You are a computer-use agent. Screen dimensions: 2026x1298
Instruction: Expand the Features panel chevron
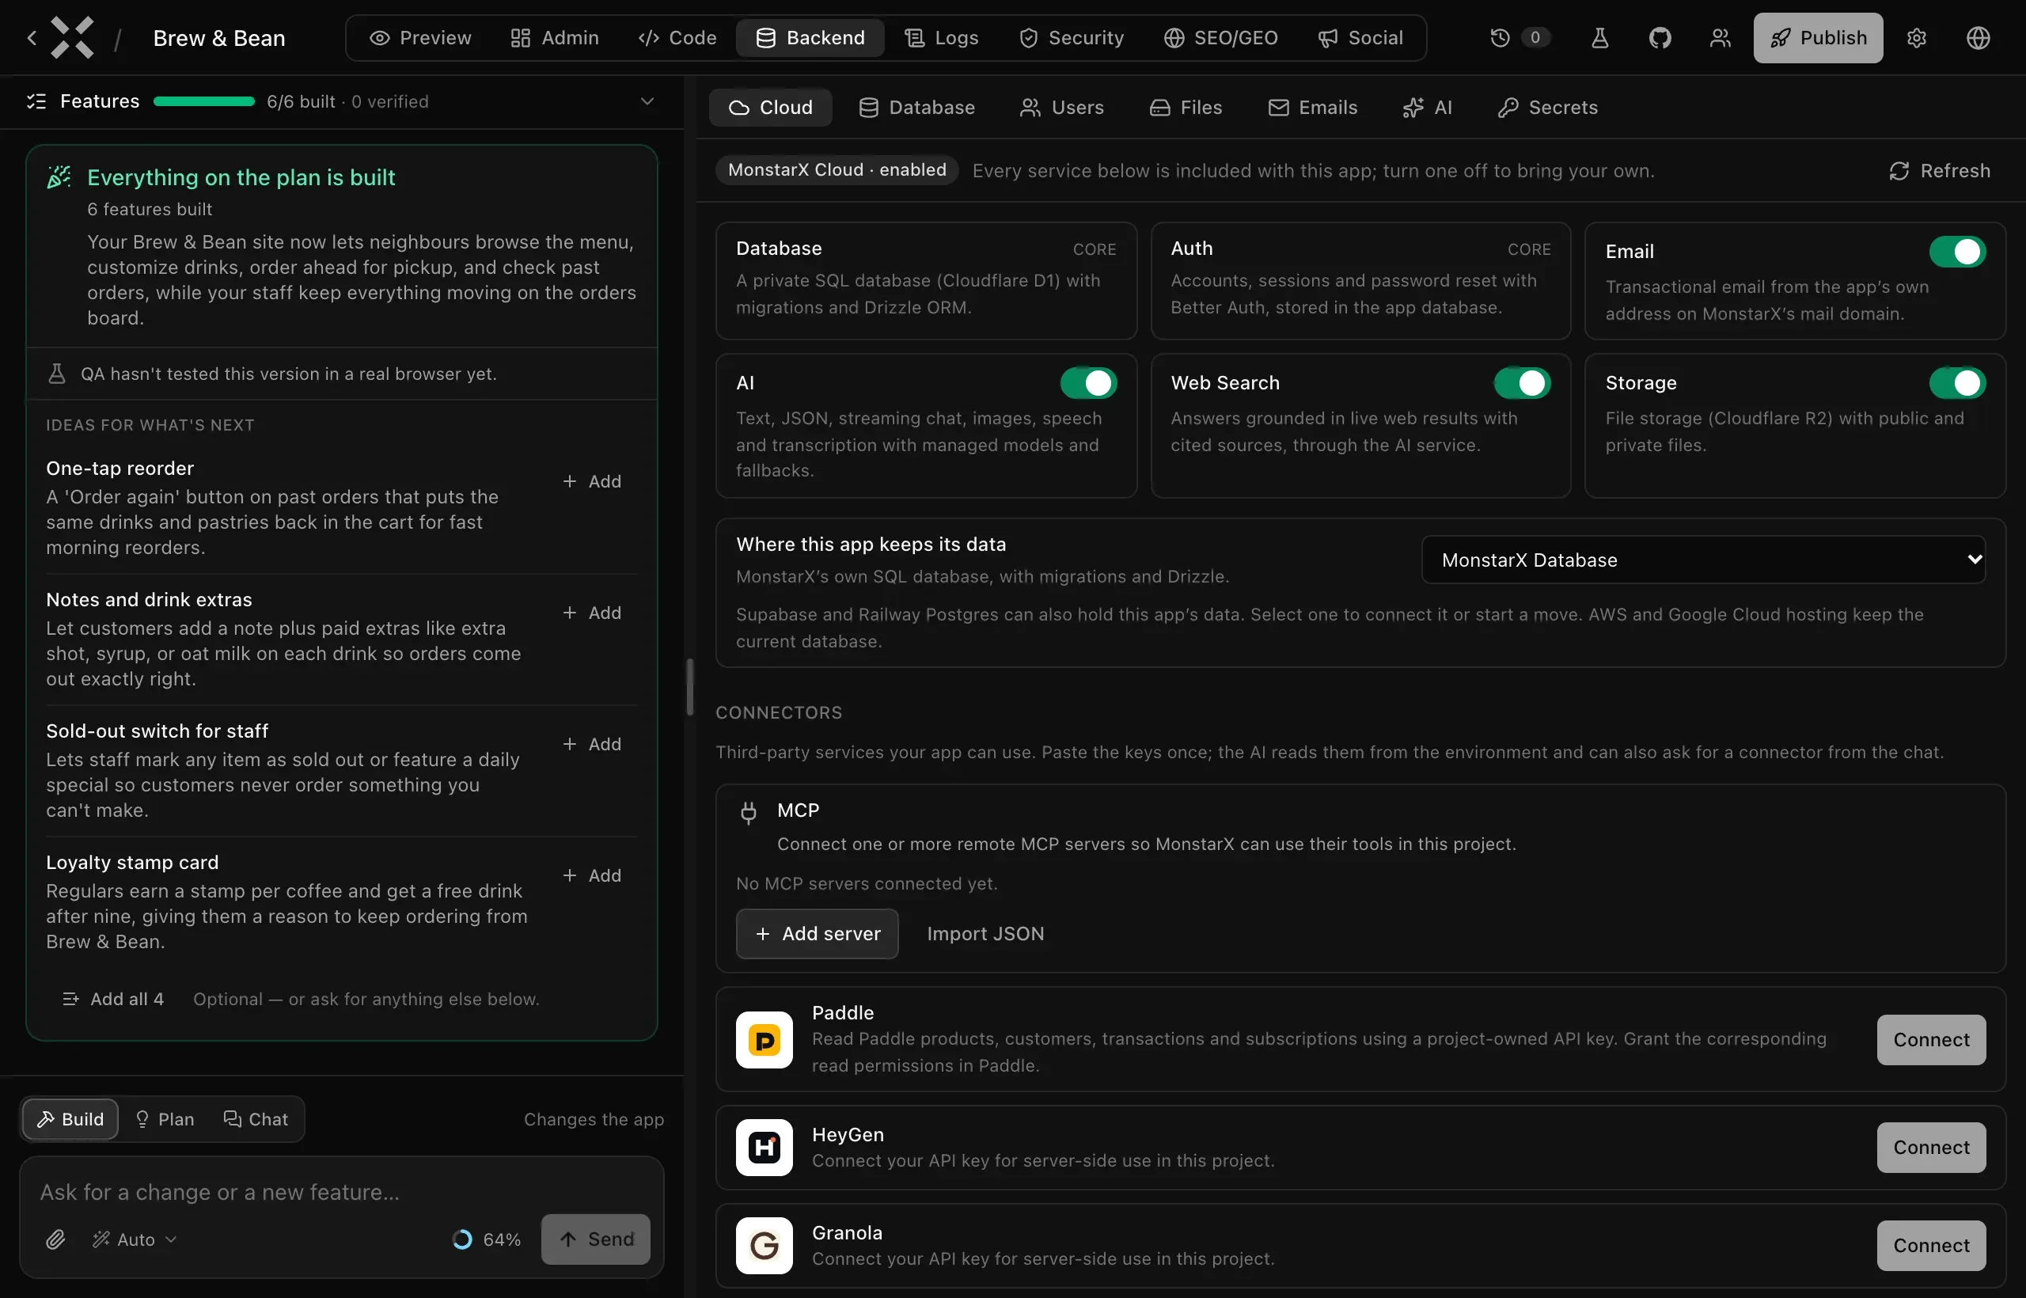pos(647,101)
